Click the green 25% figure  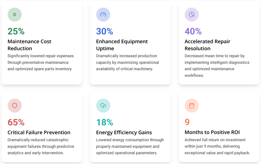[x=16, y=31]
